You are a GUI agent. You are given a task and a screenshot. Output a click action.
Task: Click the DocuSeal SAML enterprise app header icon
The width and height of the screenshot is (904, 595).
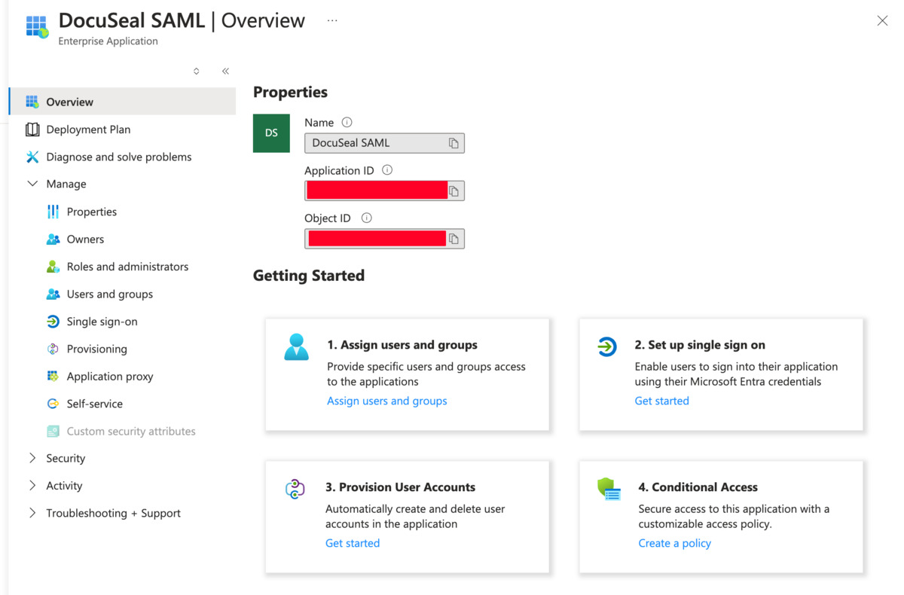point(37,26)
